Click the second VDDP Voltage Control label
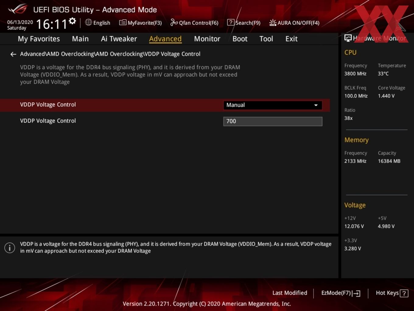 point(48,121)
